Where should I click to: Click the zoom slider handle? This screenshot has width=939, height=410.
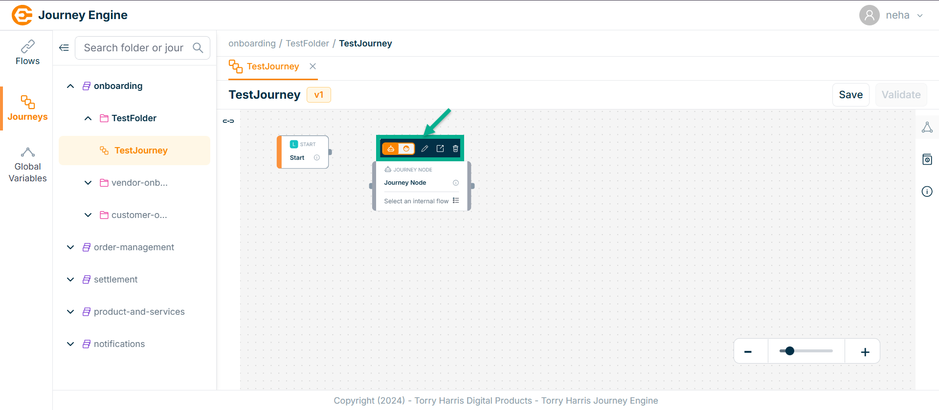(x=790, y=351)
